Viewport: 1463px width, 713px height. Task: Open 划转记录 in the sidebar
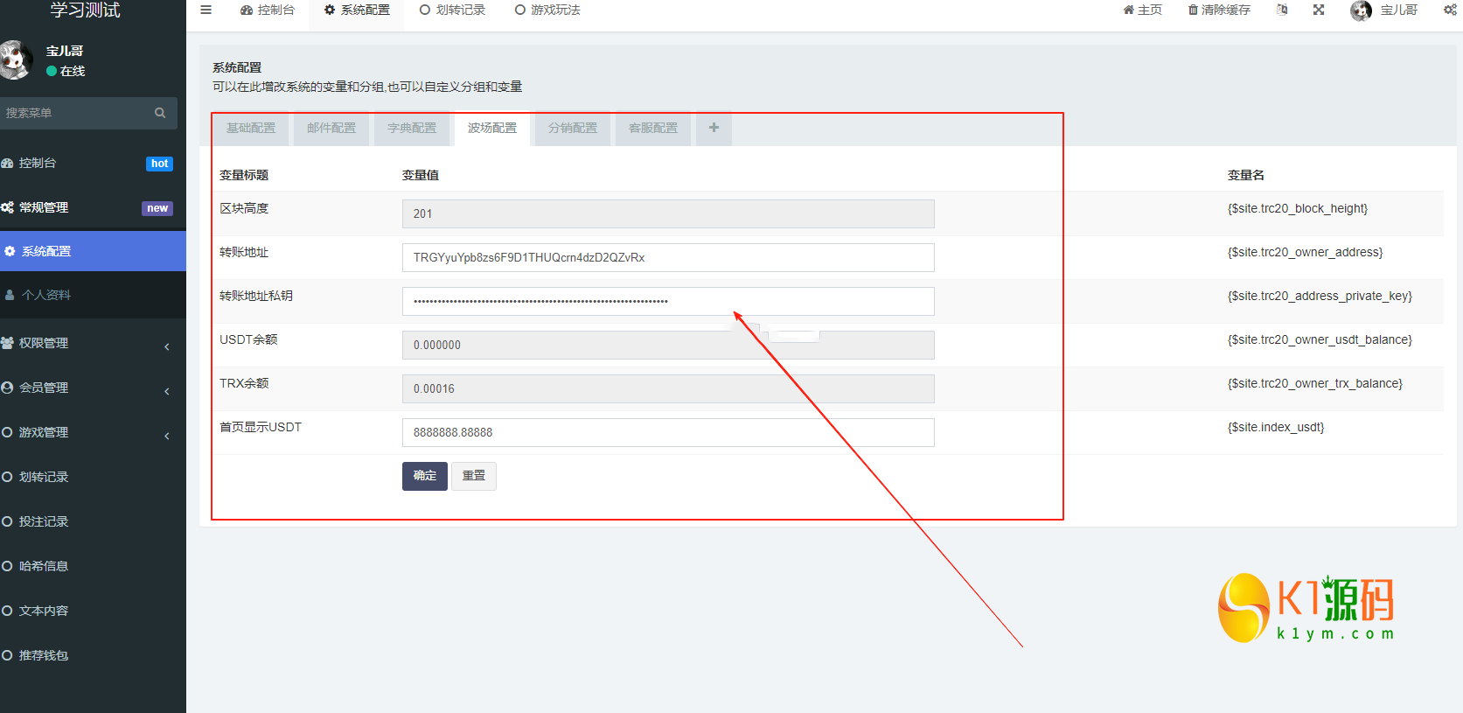[x=93, y=478]
